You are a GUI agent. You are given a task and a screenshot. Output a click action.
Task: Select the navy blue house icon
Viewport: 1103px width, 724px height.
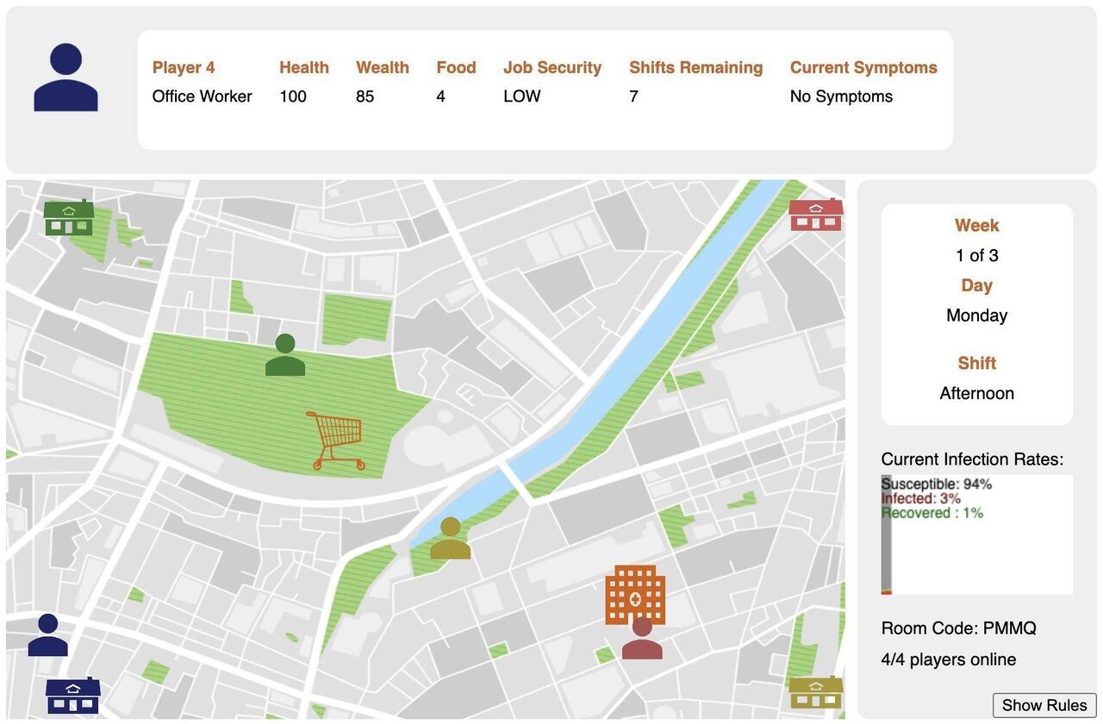point(73,696)
